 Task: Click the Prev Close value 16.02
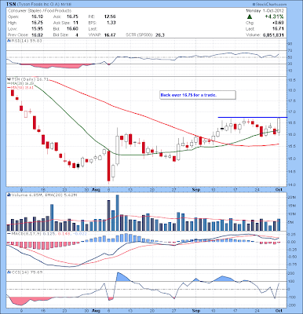tap(37, 35)
